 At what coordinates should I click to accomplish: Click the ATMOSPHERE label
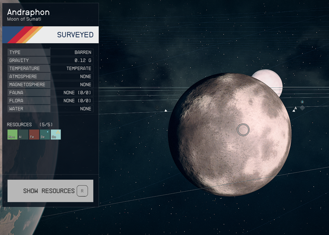pyautogui.click(x=23, y=77)
